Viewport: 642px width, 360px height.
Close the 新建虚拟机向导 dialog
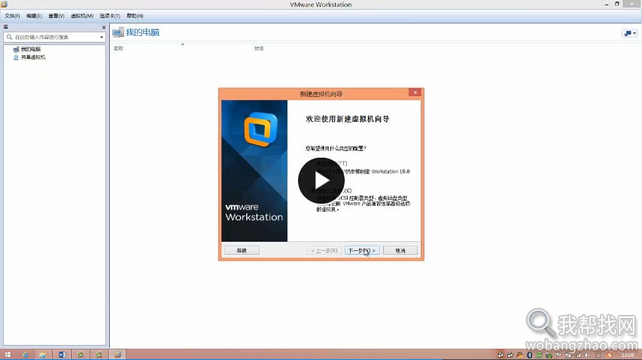(415, 92)
